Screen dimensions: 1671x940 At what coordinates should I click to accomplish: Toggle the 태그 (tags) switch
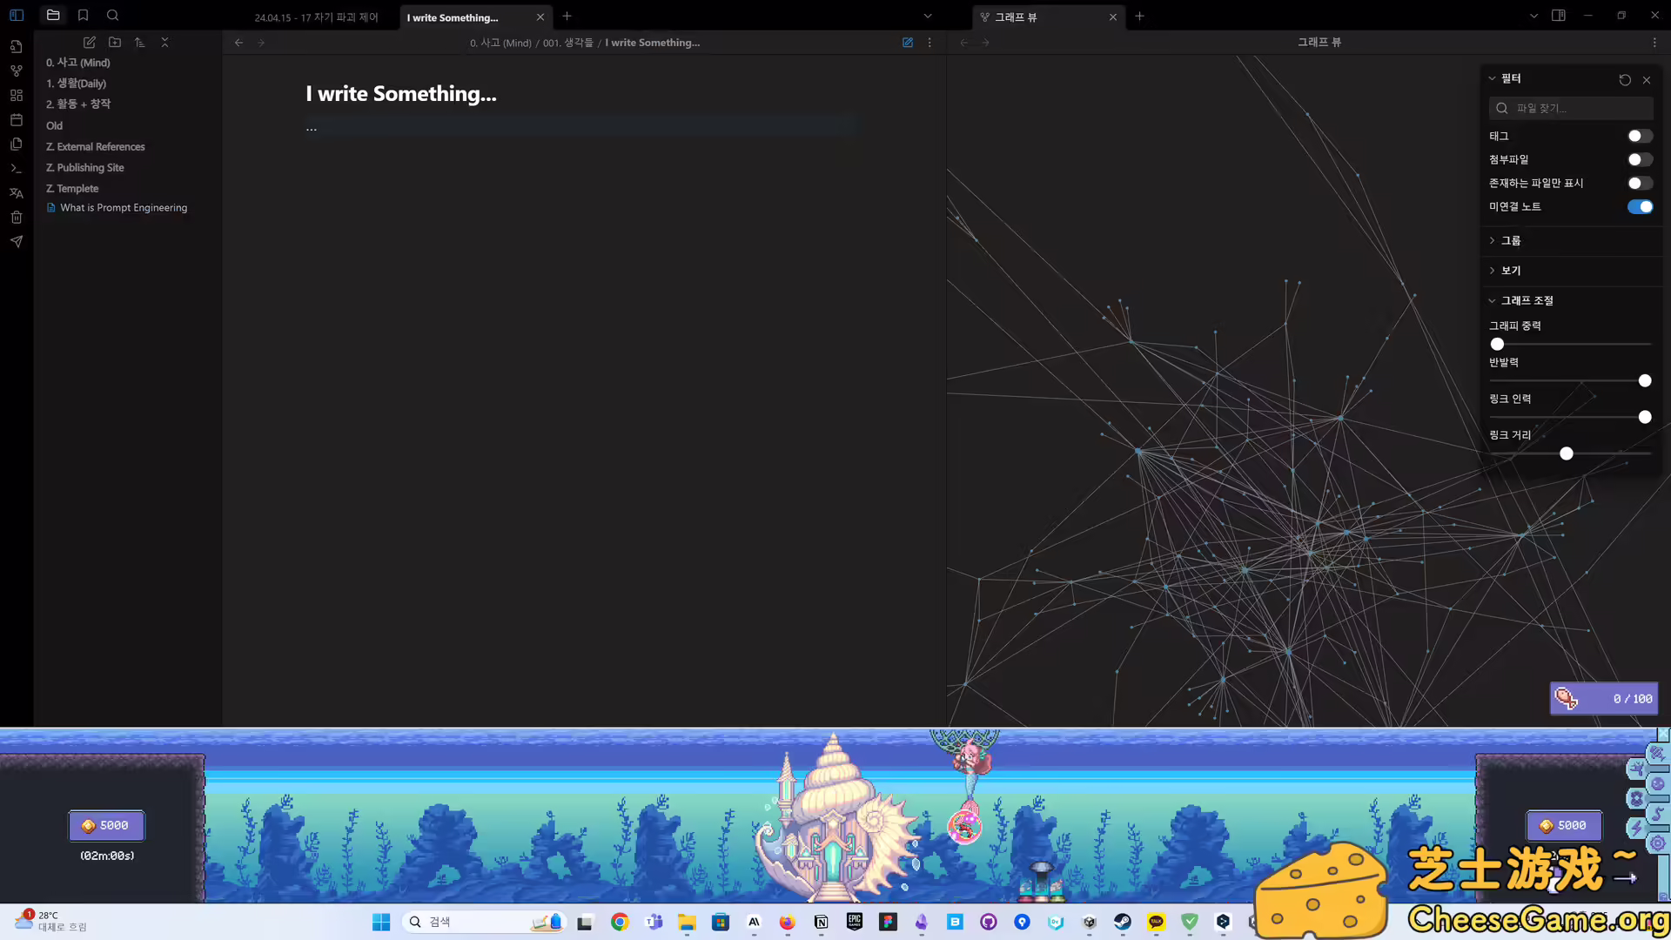point(1640,136)
